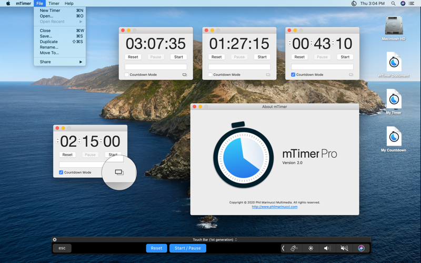Click the mTimer stopwatch logo in About window
Screen dimensions: 421x263
tap(243, 155)
